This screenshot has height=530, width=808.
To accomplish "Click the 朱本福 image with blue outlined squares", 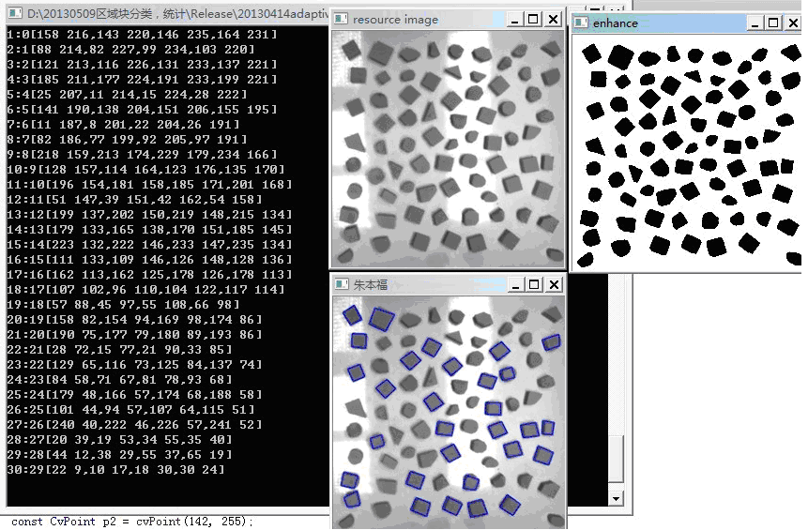I will tap(449, 413).
